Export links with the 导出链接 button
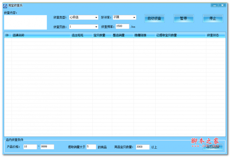230x157 pixels. [213, 147]
